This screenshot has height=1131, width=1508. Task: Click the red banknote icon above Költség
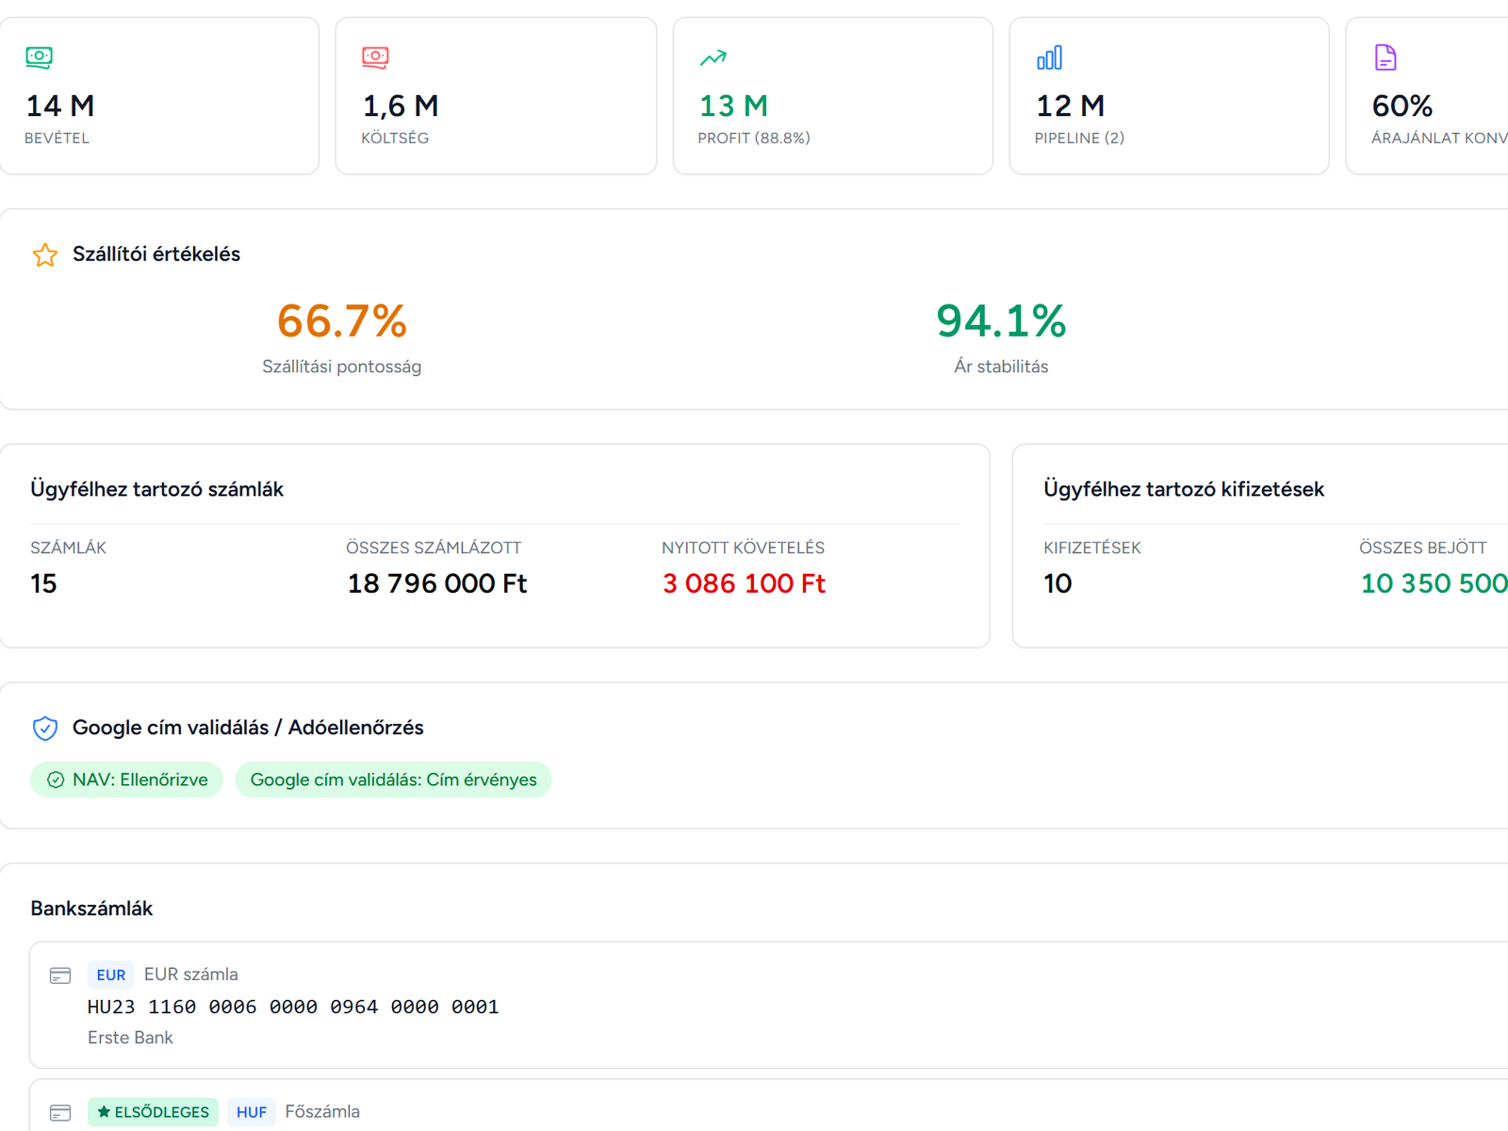click(x=375, y=57)
